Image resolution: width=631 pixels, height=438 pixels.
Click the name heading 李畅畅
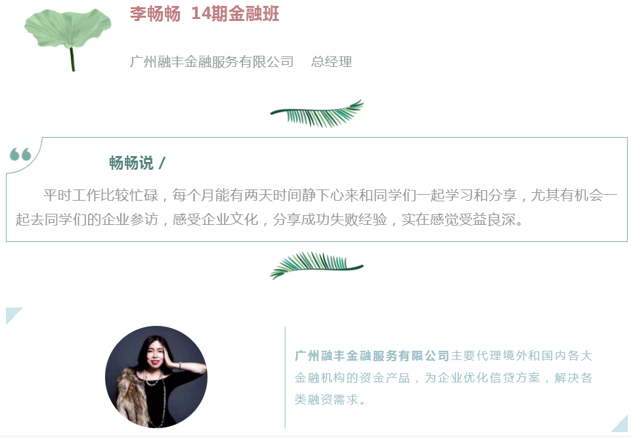point(155,14)
